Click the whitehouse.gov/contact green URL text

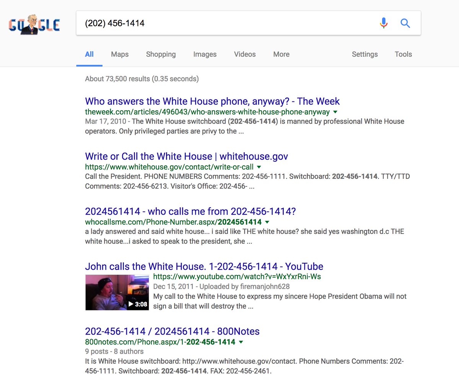click(169, 167)
